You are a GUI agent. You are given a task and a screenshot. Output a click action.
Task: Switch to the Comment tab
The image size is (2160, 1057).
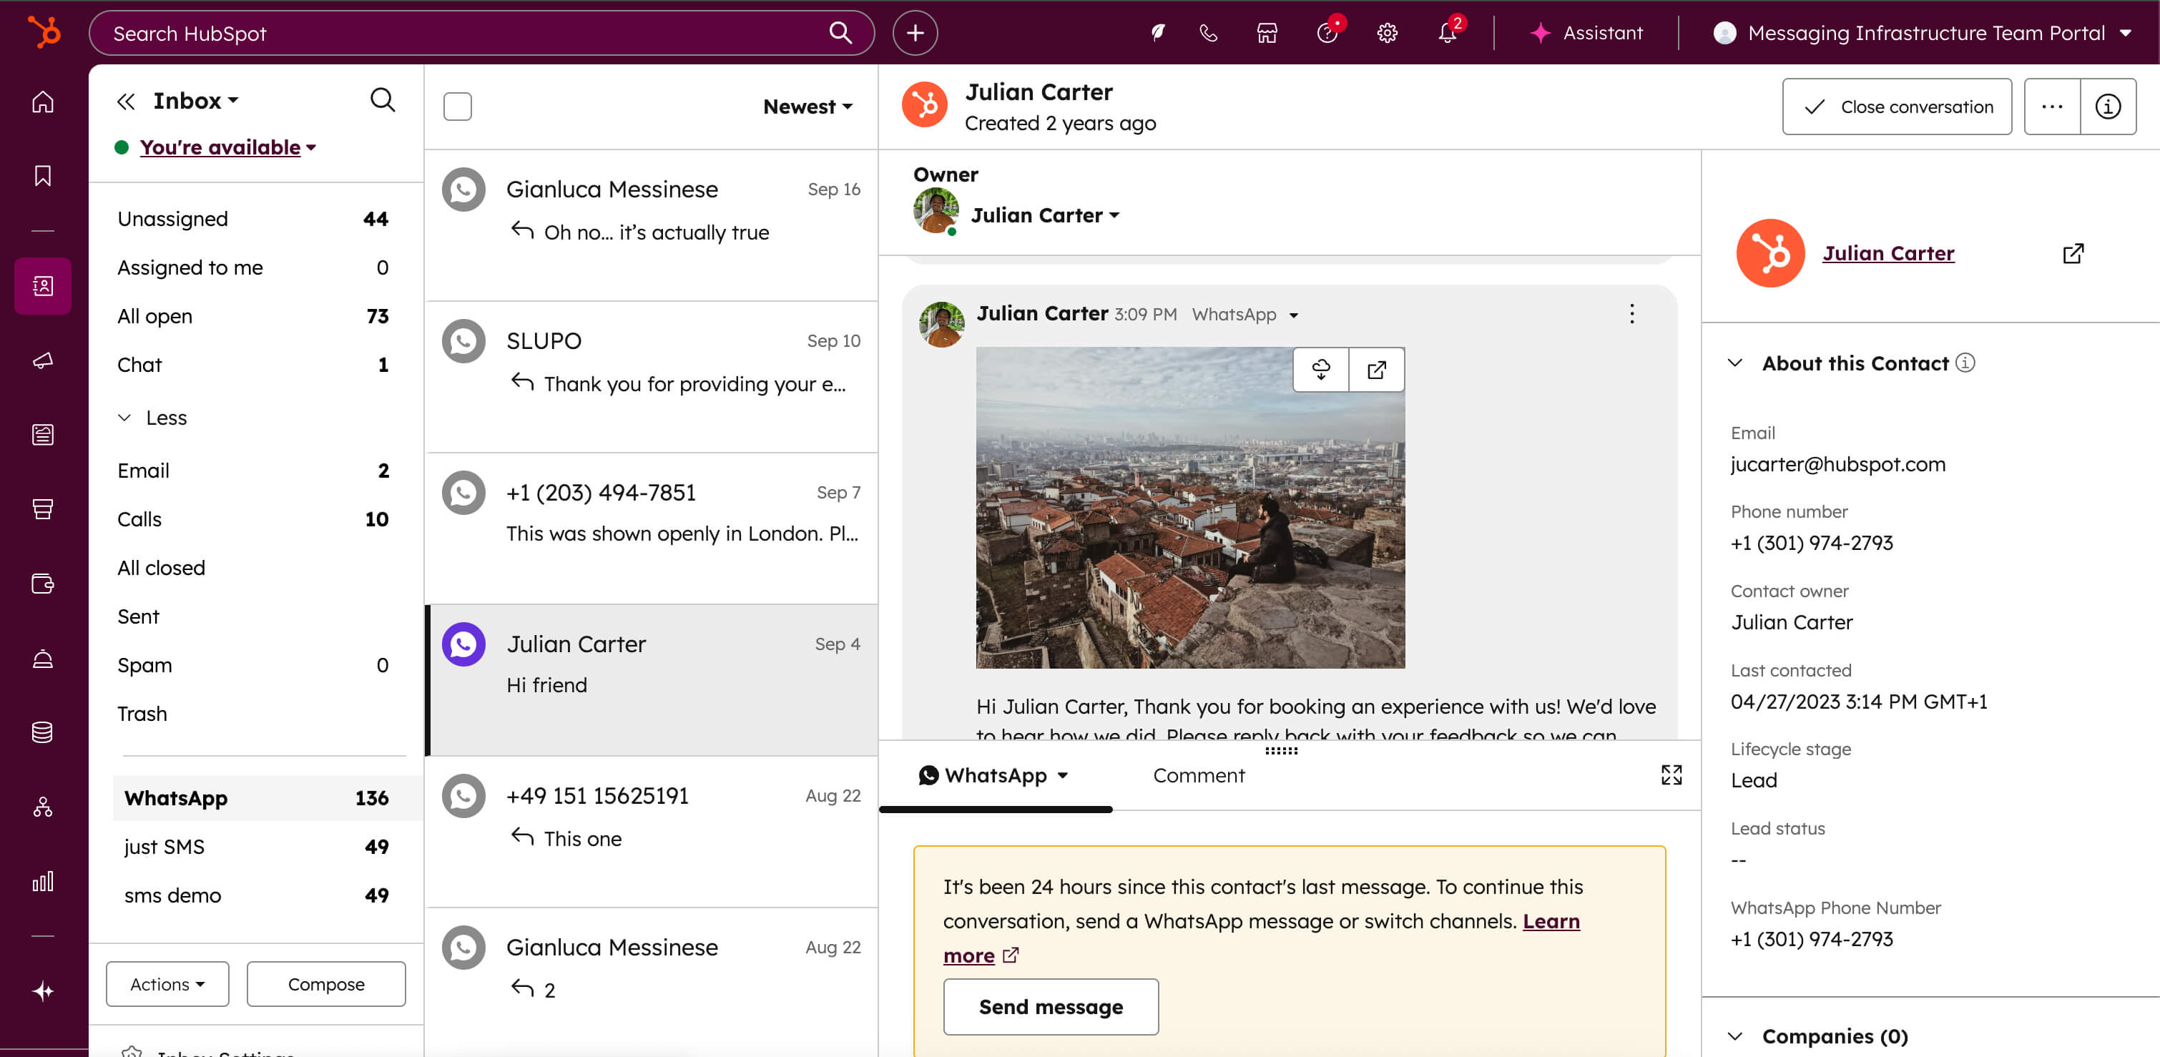click(x=1198, y=775)
